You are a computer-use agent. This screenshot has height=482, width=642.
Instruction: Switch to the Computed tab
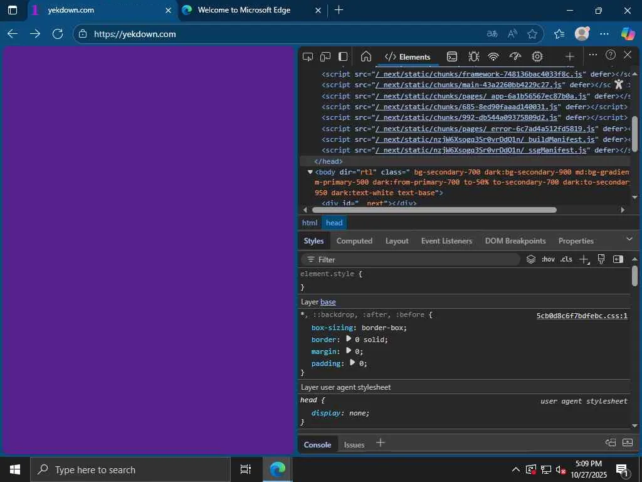point(354,241)
